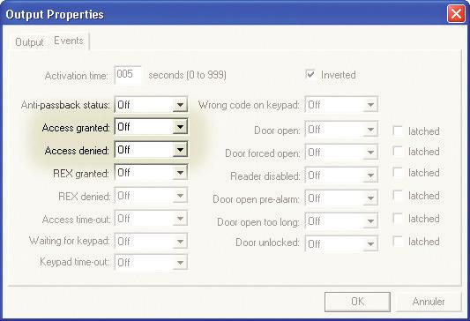Open the Access granted dropdown
The image size is (470, 321).
pos(151,127)
